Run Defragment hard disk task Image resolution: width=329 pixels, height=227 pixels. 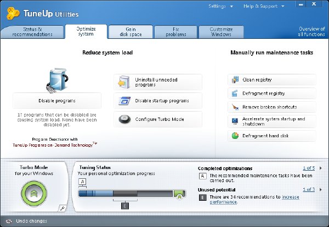(272, 136)
